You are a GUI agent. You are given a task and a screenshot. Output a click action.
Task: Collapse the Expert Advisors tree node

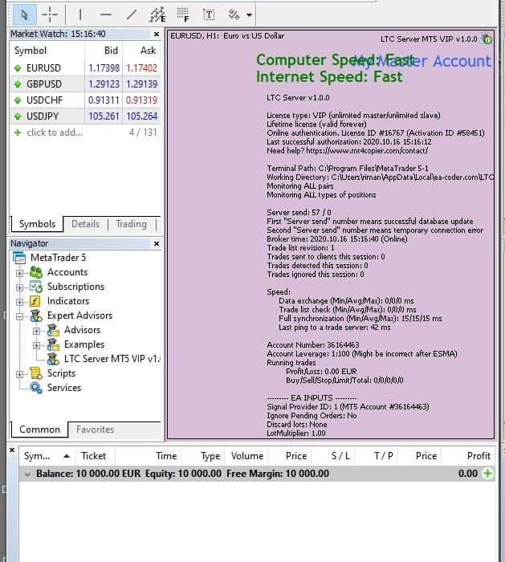coord(20,316)
